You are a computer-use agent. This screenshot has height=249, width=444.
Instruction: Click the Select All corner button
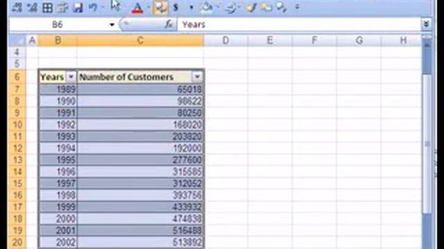click(x=17, y=41)
